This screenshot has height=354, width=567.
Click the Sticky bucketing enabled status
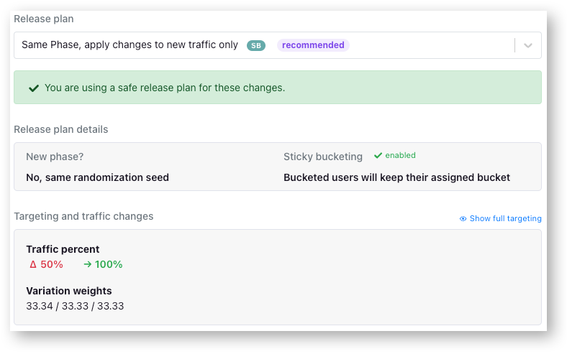click(x=400, y=156)
